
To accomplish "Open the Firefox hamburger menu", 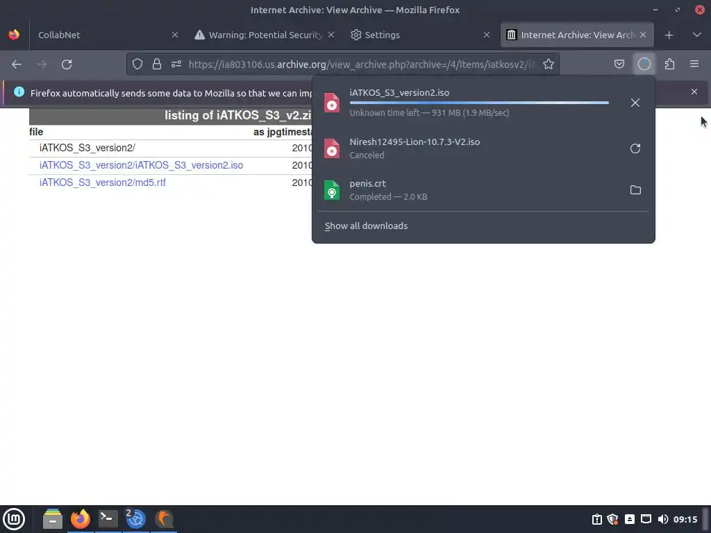I will click(x=694, y=65).
